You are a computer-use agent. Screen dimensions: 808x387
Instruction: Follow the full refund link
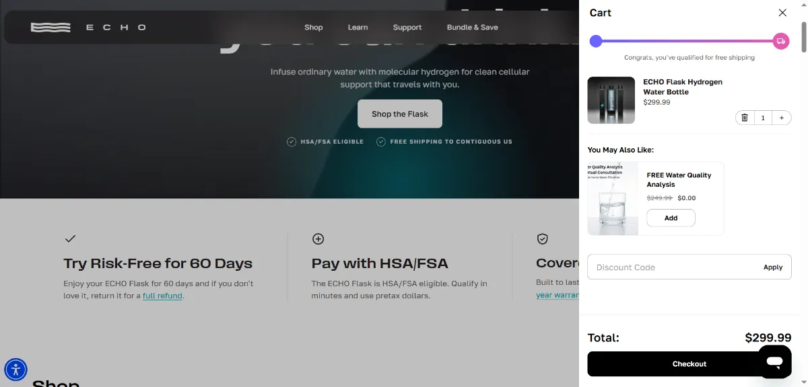[162, 296]
